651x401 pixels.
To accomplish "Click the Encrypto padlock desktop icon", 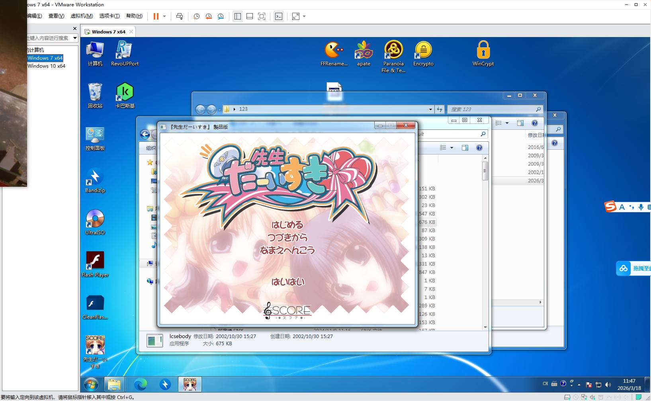I will pos(423,53).
